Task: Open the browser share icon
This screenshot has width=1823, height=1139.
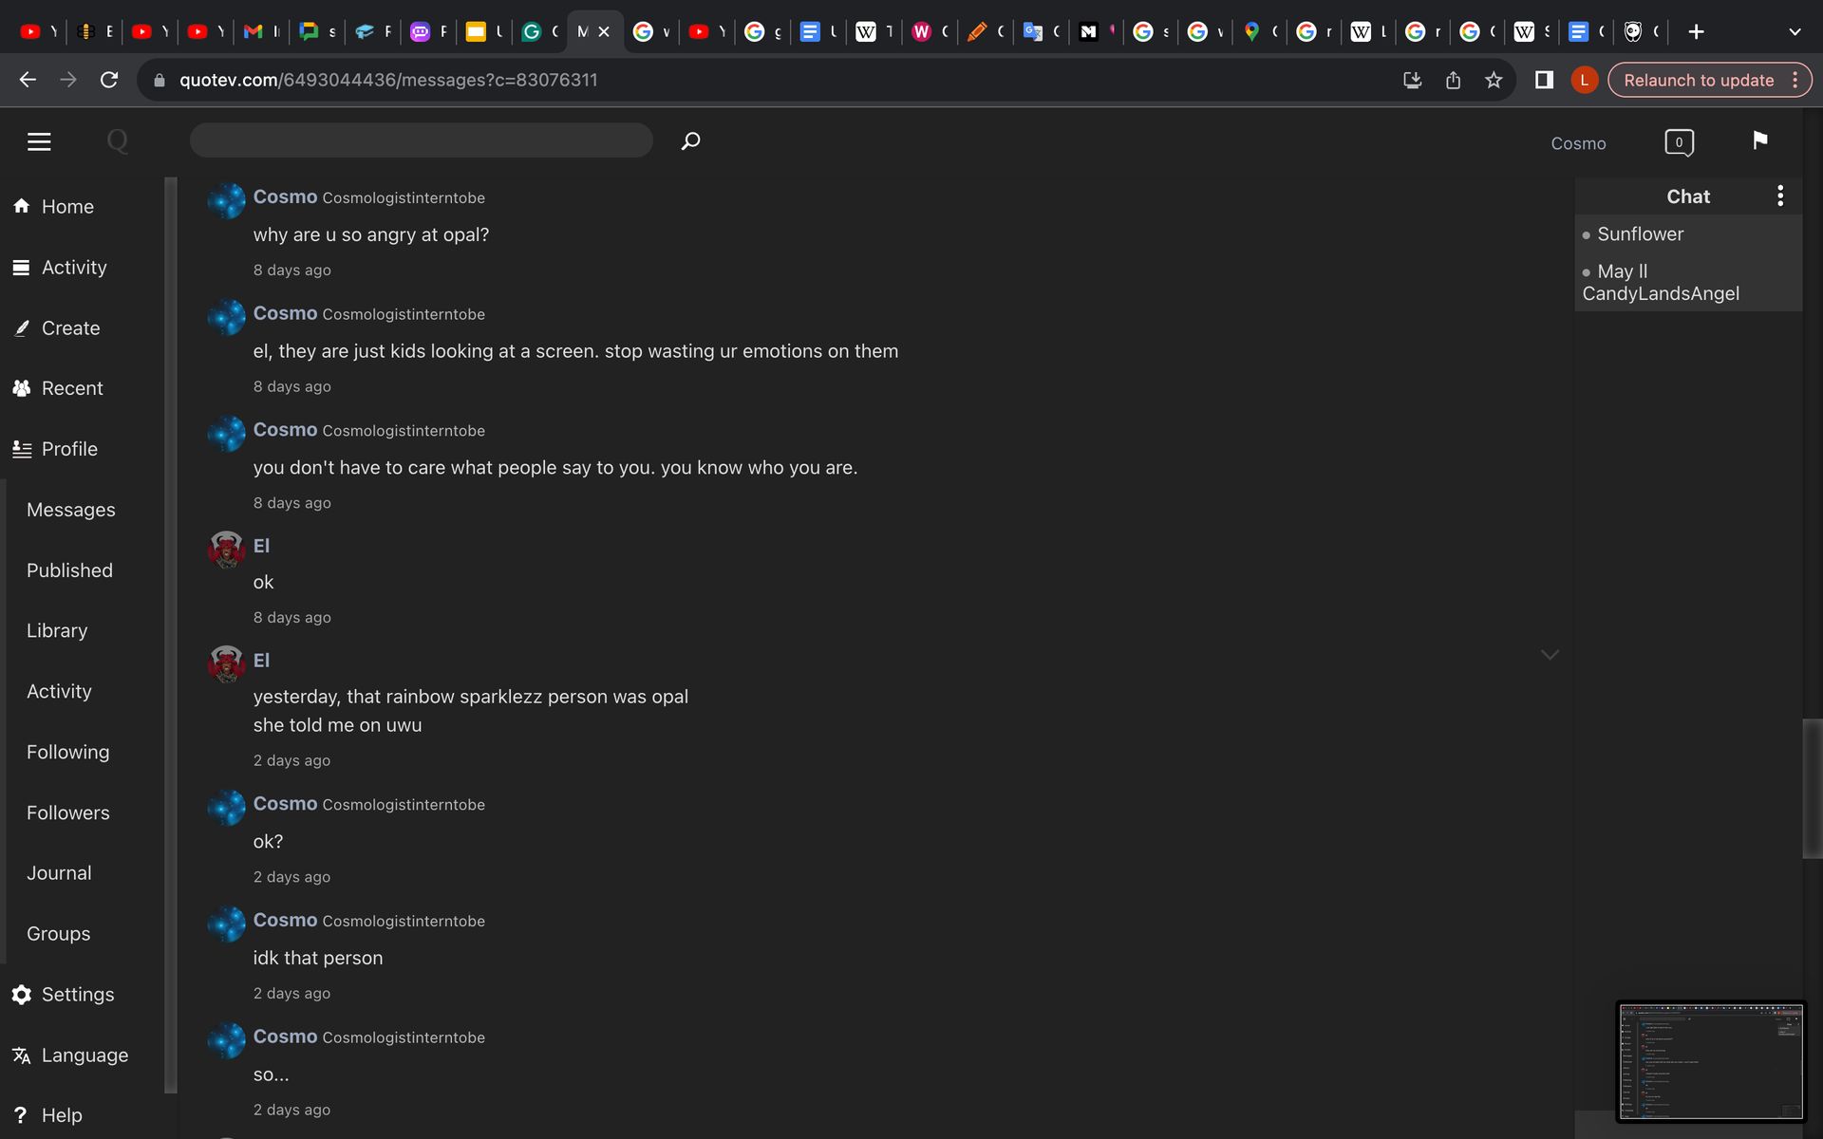Action: (x=1453, y=81)
